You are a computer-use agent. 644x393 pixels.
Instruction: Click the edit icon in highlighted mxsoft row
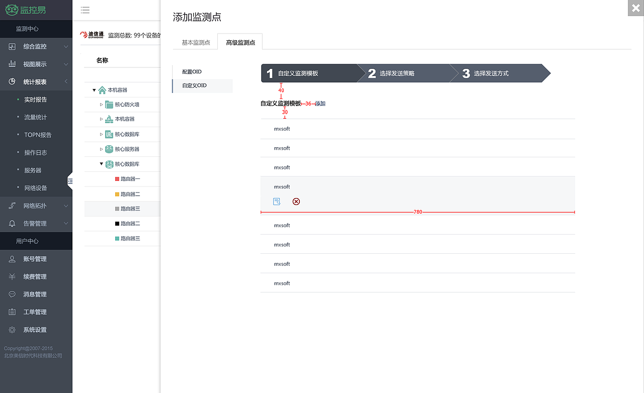(x=277, y=202)
